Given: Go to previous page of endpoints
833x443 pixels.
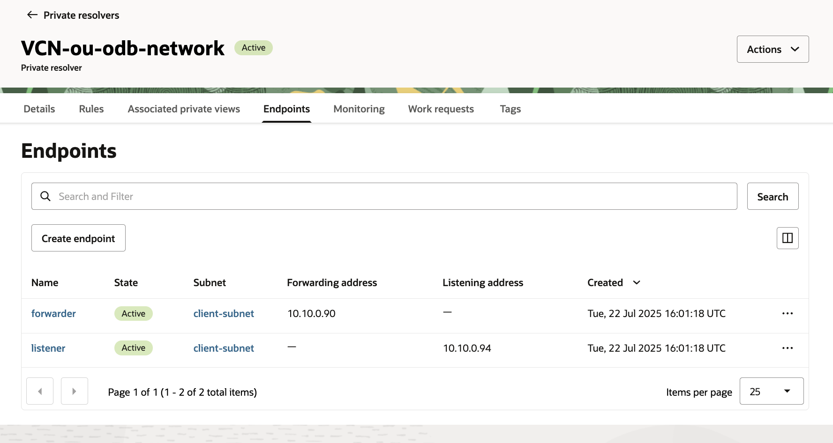Looking at the screenshot, I should point(40,391).
